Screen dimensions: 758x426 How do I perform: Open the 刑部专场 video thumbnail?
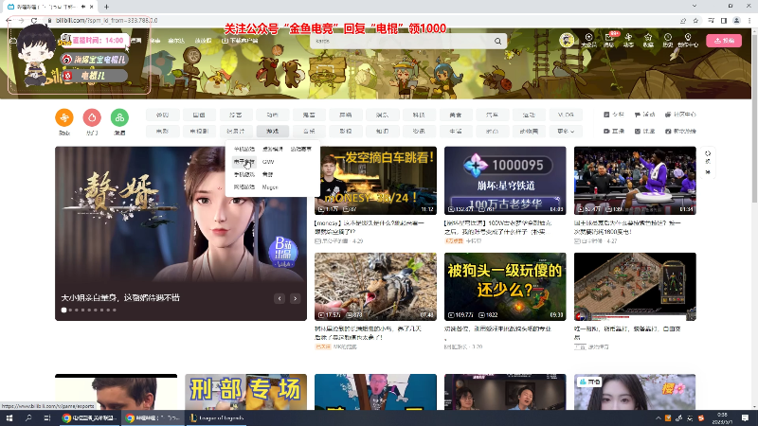245,392
